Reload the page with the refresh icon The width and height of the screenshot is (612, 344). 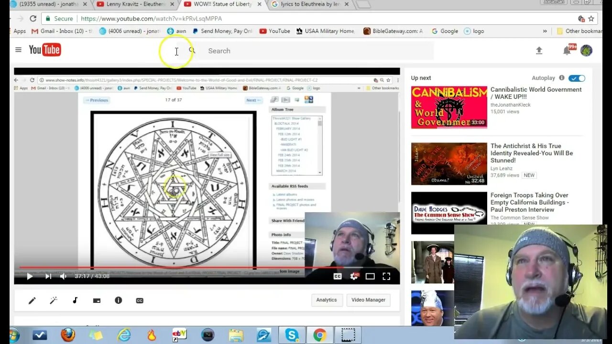33,19
